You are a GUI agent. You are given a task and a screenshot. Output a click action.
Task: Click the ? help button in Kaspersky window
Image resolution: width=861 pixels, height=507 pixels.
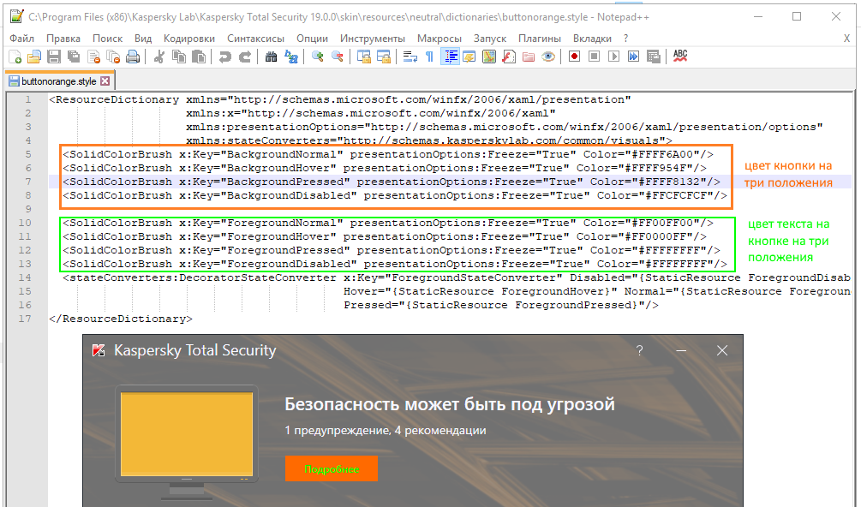tap(639, 350)
